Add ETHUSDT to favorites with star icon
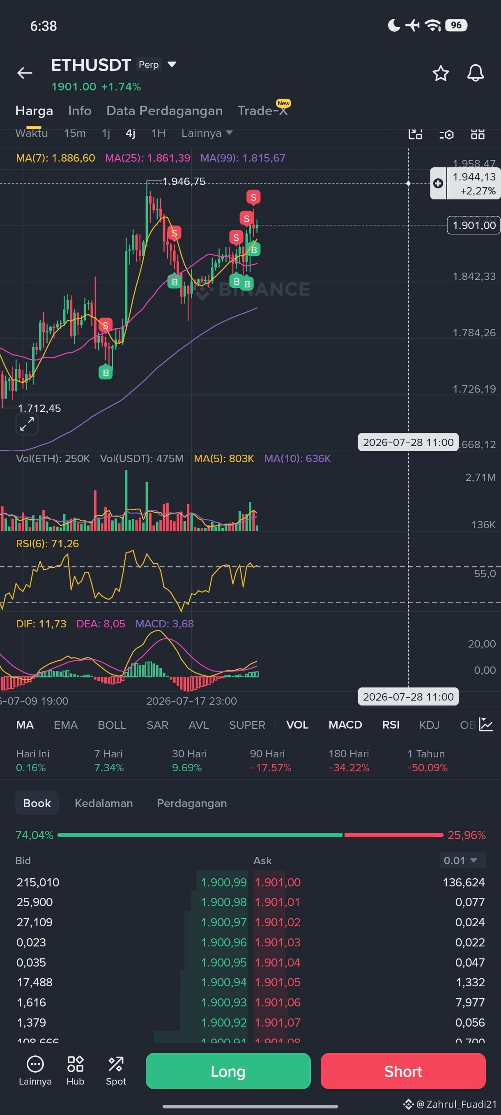501x1115 pixels. [441, 73]
